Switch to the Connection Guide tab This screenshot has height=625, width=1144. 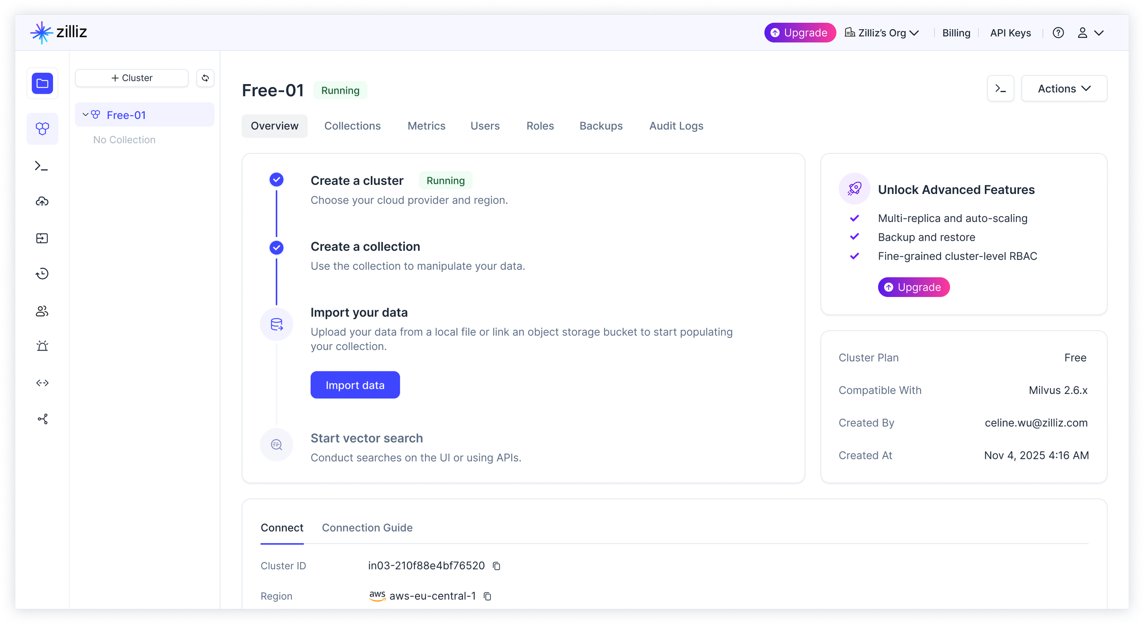[367, 528]
